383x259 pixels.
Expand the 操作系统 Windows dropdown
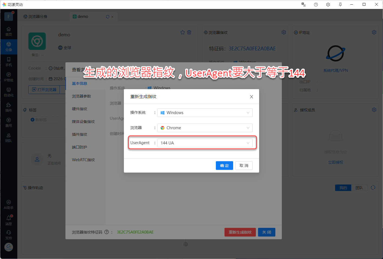(x=205, y=113)
